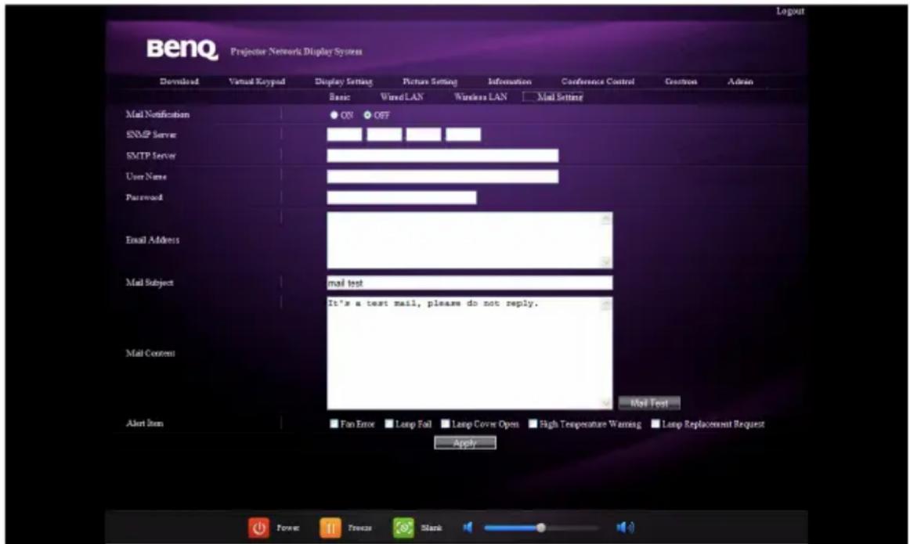Viewport: 910px width, 544px height.
Task: Click the volume up speaker icon
Action: click(x=625, y=528)
